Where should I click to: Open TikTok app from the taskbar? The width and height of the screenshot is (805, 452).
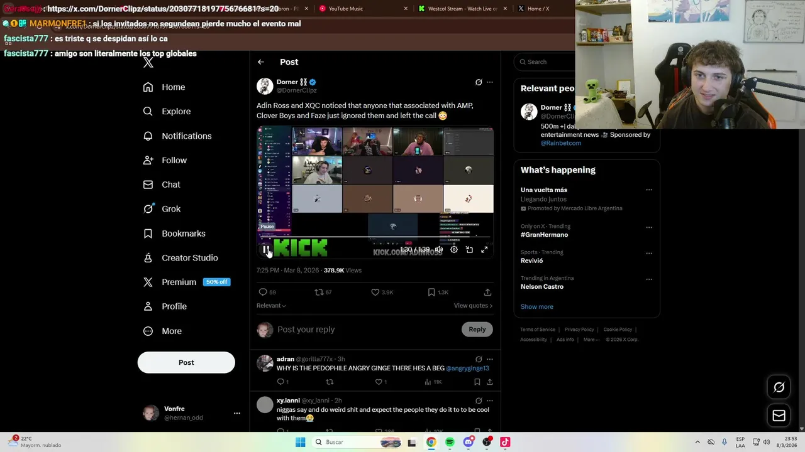[x=505, y=443]
